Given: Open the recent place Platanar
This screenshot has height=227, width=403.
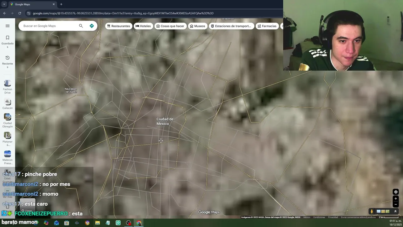Looking at the screenshot, I should pos(8,139).
